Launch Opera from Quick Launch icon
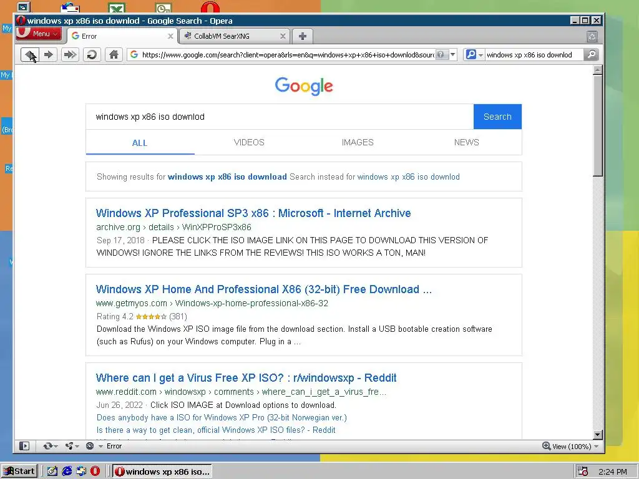This screenshot has width=639, height=479. pos(95,472)
